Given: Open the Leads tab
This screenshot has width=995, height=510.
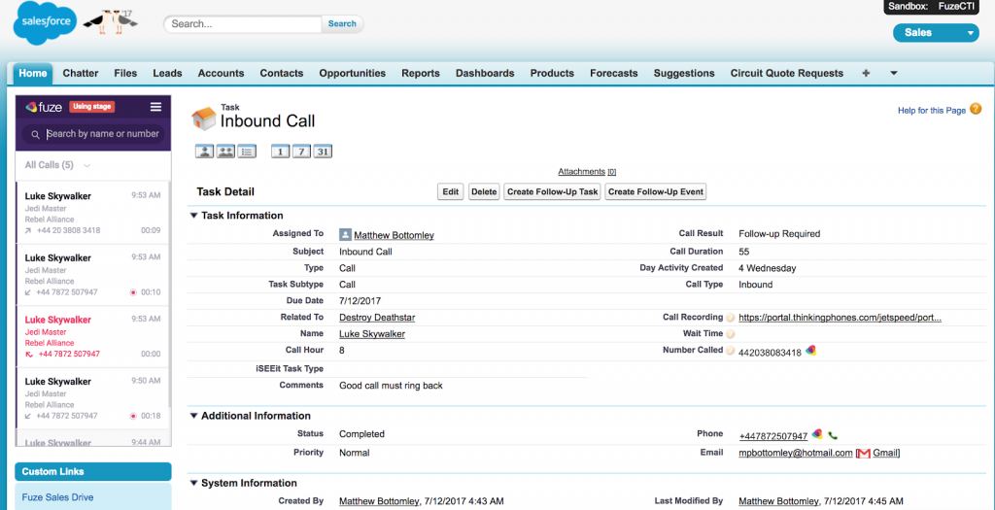Looking at the screenshot, I should click(167, 73).
